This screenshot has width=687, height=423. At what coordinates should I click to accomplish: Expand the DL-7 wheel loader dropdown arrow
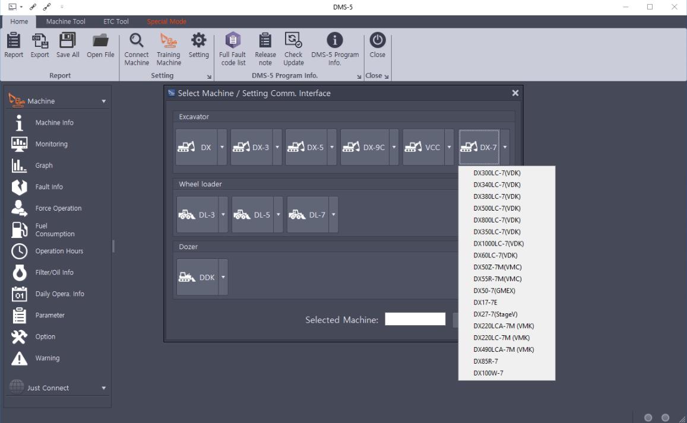pyautogui.click(x=333, y=215)
